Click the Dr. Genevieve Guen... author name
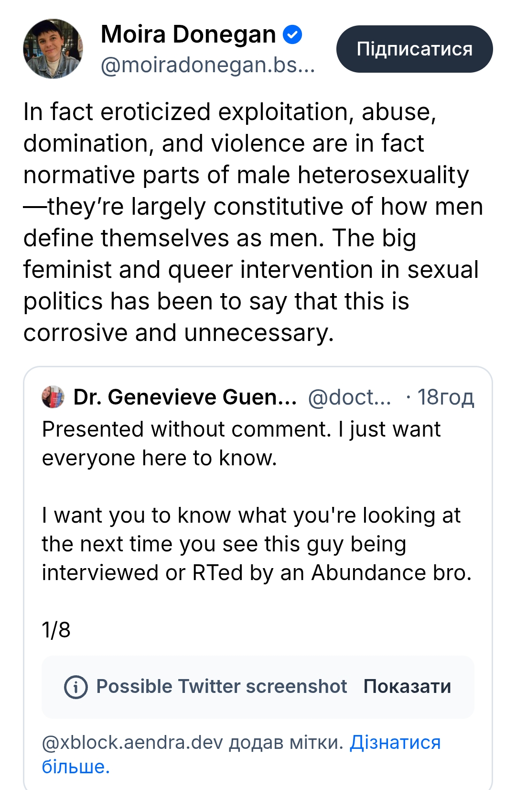The image size is (516, 790). 185,397
